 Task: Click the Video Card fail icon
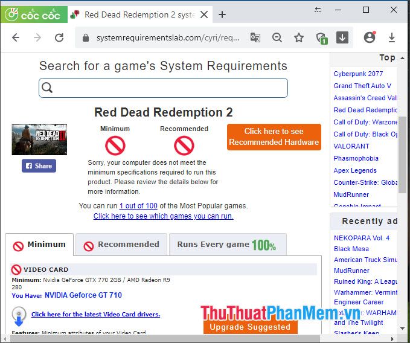click(16, 269)
